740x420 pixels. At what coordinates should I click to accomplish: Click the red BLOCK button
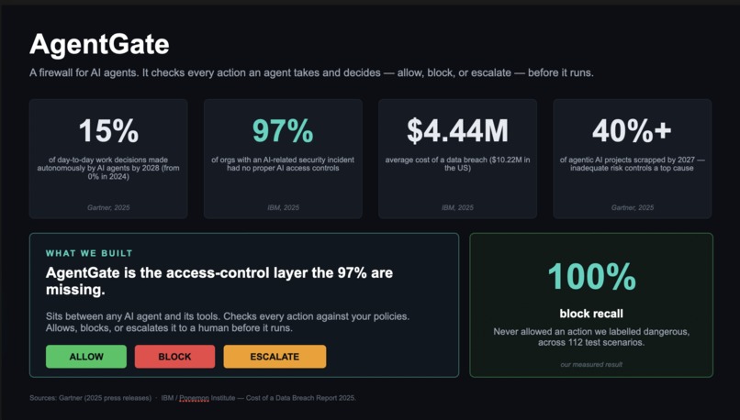(174, 357)
